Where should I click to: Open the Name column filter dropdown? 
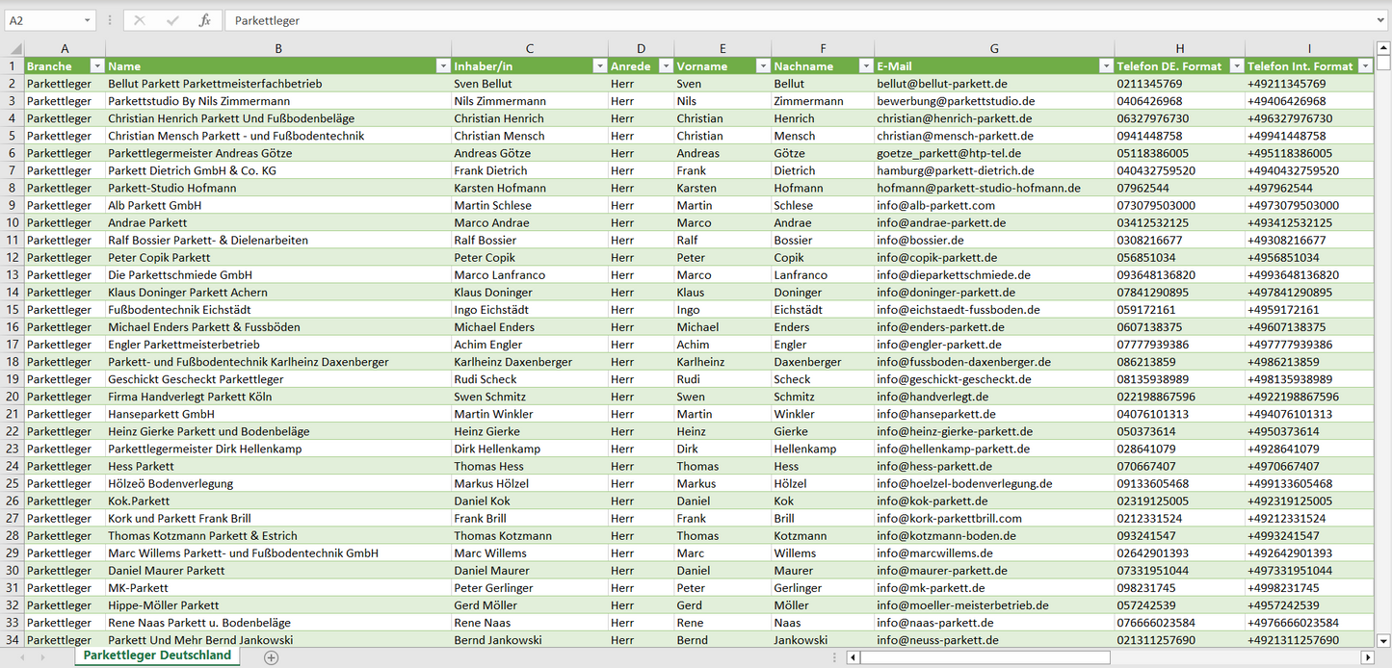pos(442,66)
